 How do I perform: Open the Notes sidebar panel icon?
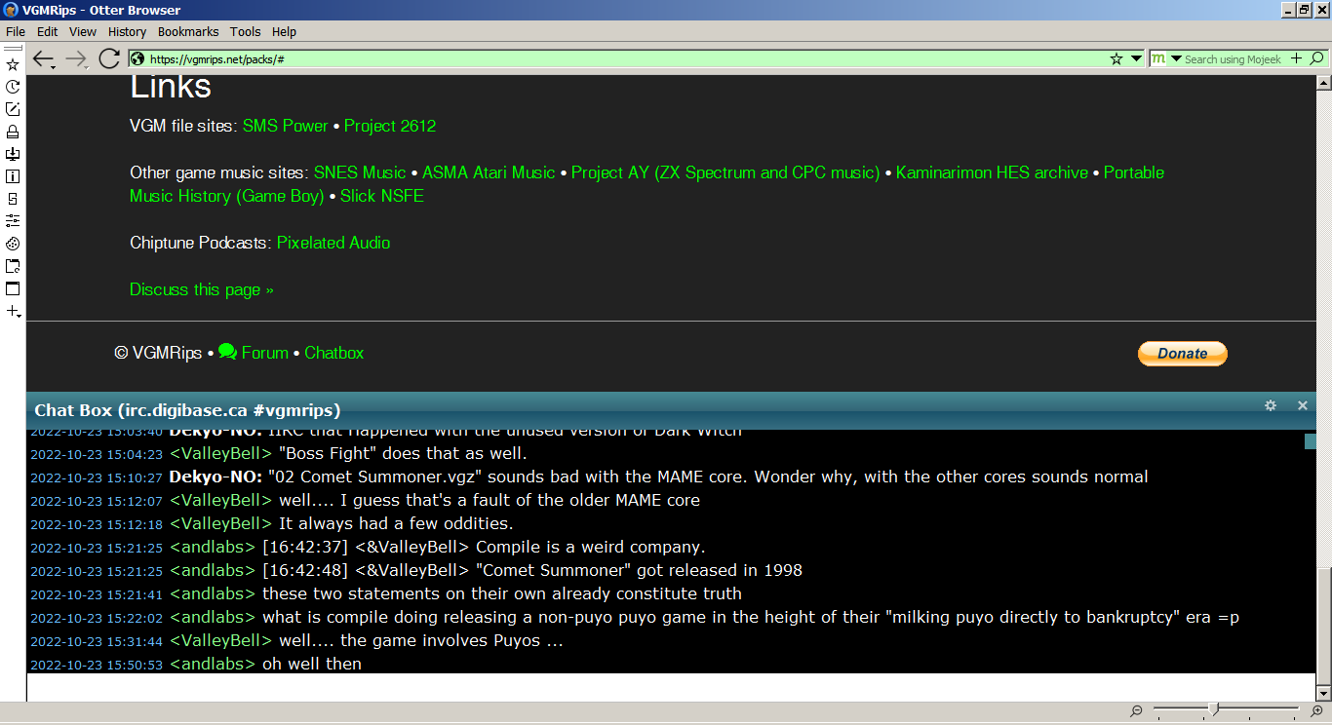pyautogui.click(x=13, y=109)
